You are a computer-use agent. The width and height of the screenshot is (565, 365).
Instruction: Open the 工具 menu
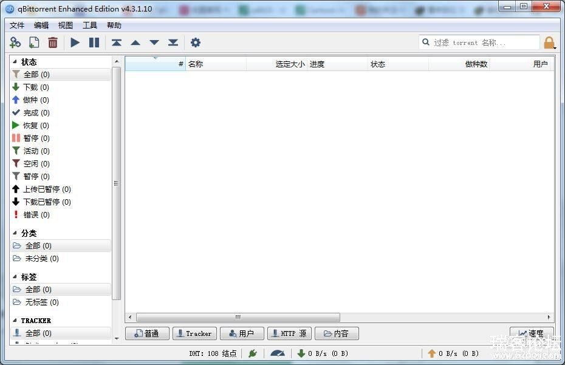(x=90, y=26)
